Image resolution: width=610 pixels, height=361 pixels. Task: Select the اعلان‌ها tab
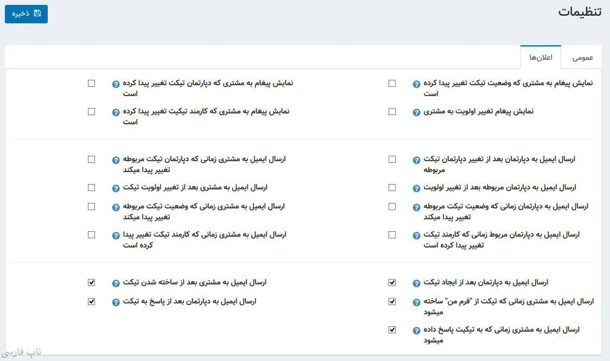541,58
